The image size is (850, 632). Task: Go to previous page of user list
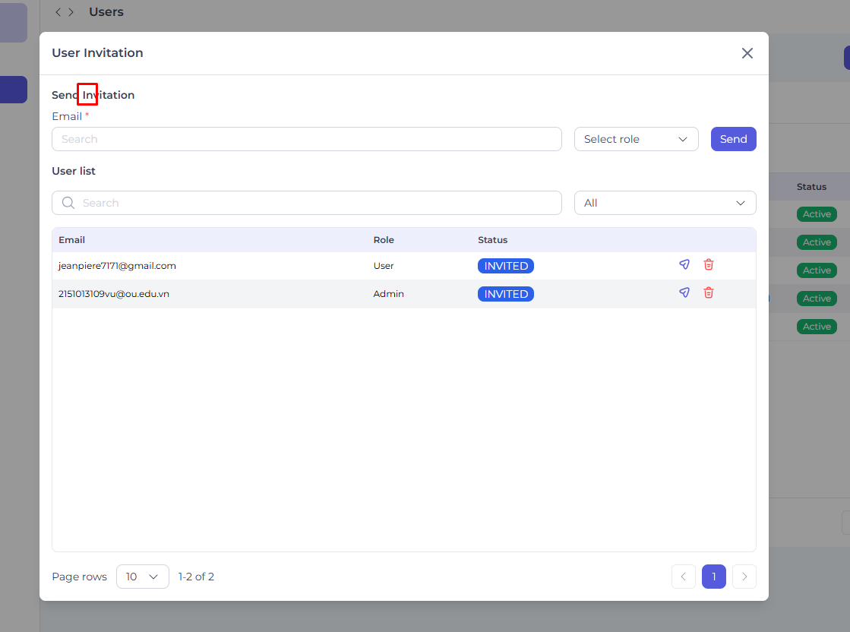683,577
